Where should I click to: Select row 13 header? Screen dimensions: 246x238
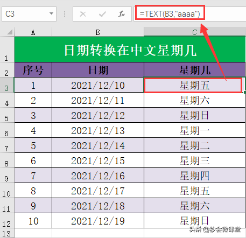tap(7, 233)
